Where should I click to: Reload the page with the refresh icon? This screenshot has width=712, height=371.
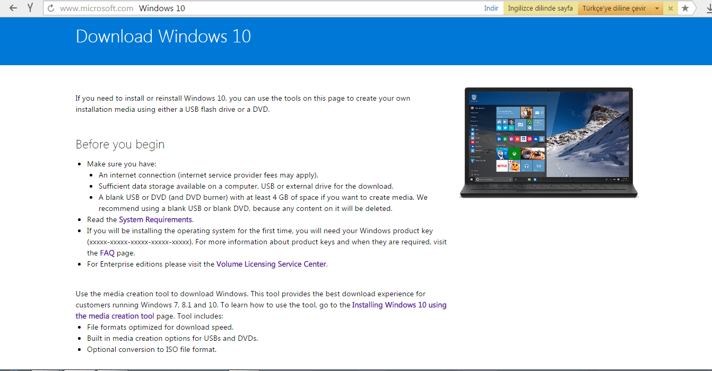pyautogui.click(x=51, y=8)
